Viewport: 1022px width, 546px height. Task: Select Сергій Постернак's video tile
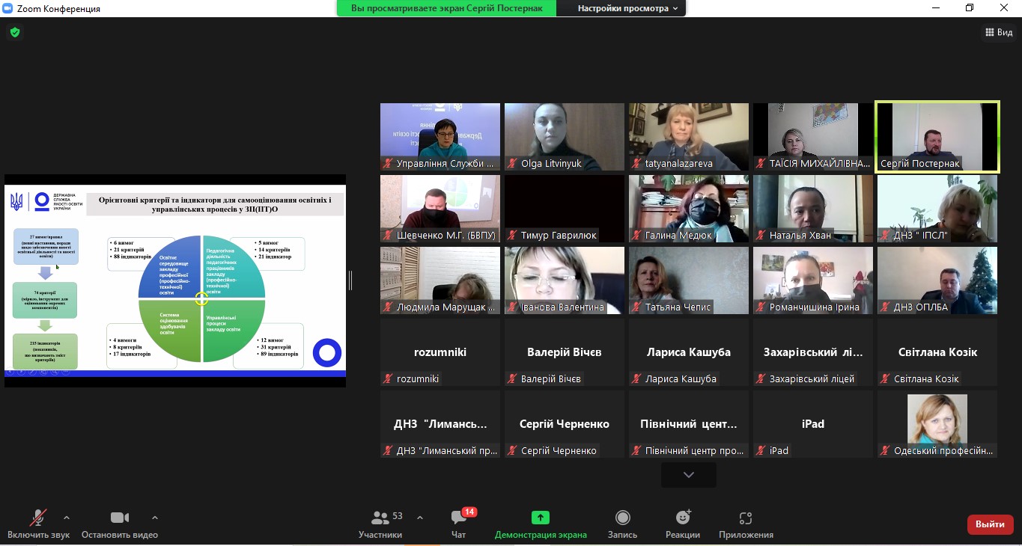coord(937,136)
